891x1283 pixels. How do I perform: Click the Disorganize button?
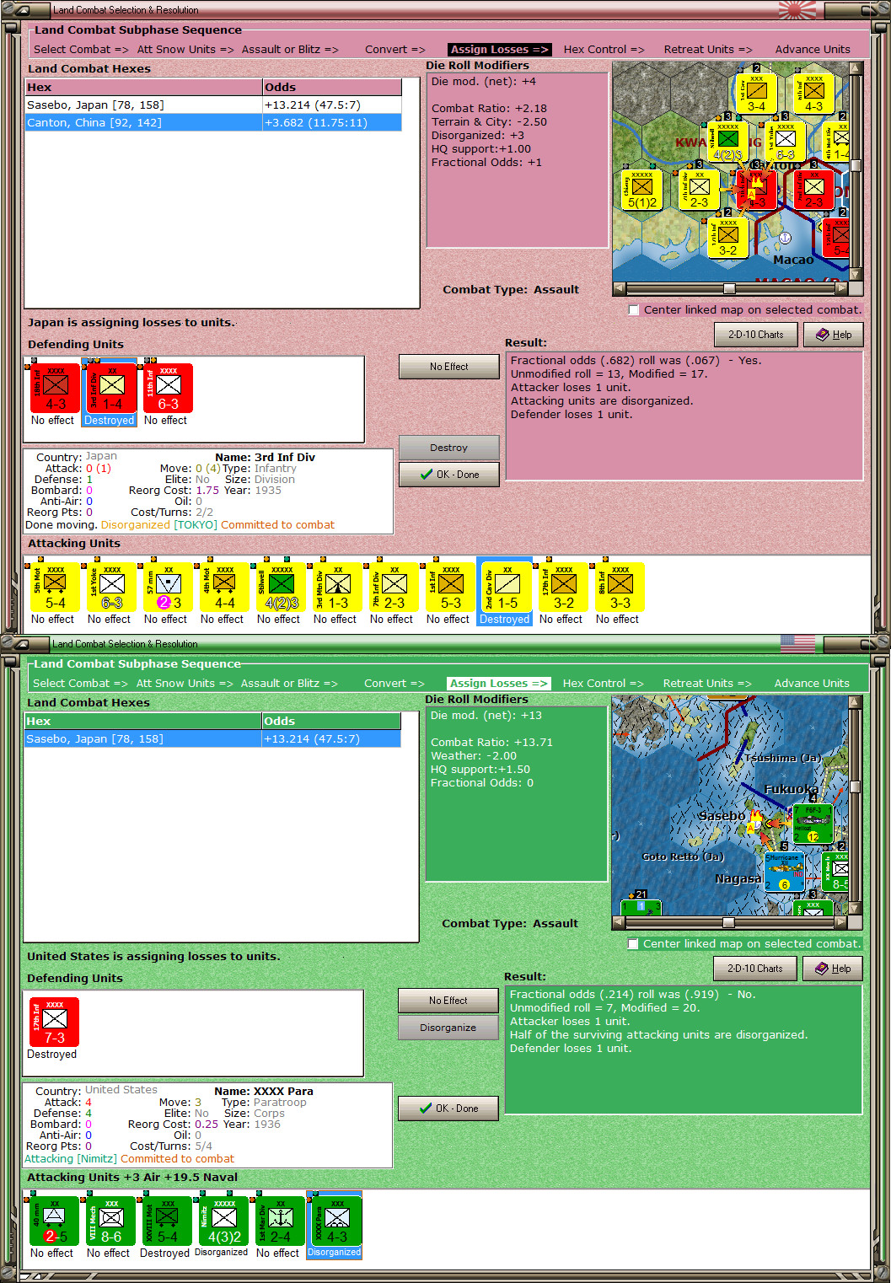(x=448, y=1028)
